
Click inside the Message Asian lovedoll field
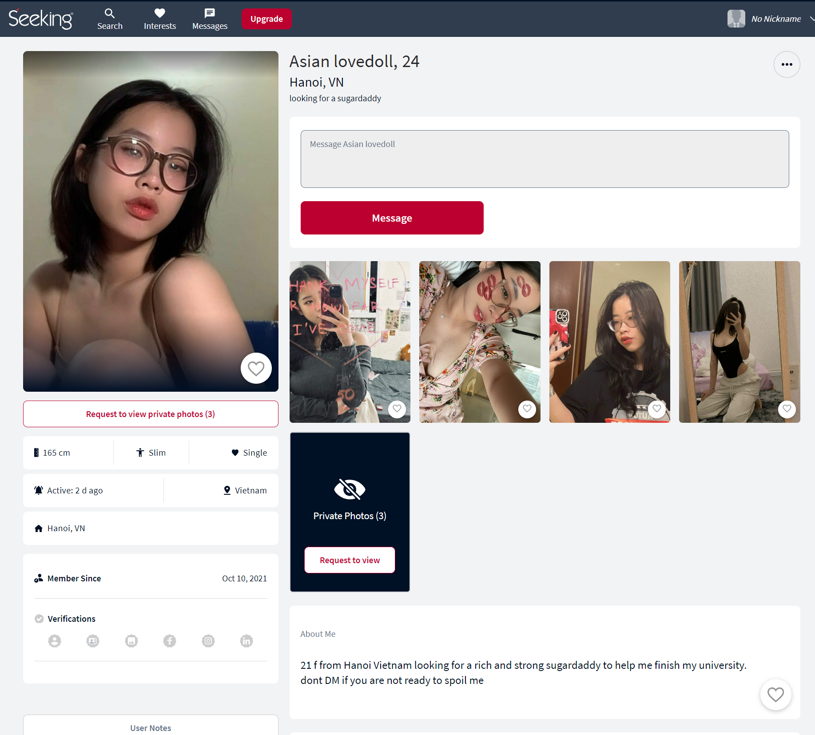point(545,159)
